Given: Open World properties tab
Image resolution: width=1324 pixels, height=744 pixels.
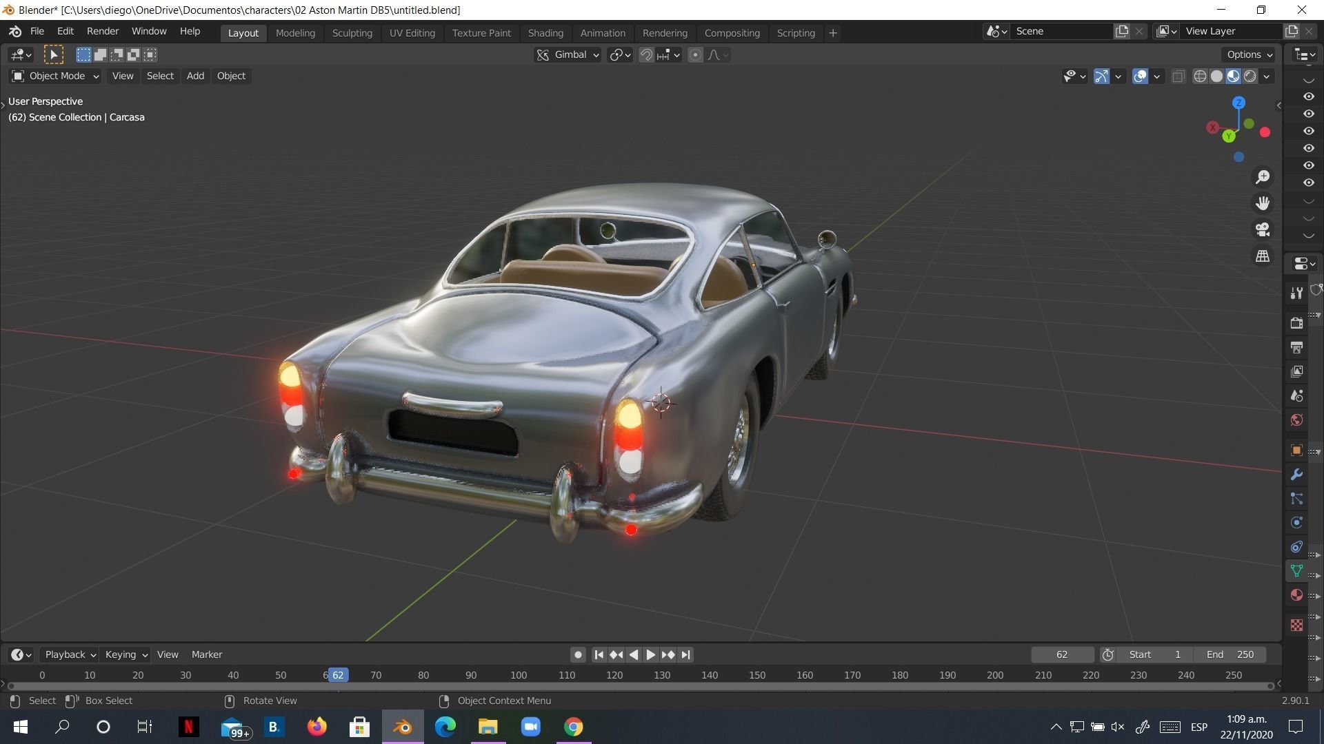Looking at the screenshot, I should click(1296, 420).
